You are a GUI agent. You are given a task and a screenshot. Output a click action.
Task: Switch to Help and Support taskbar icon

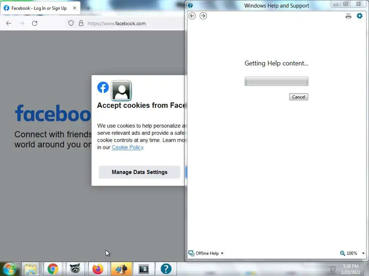pos(166,269)
